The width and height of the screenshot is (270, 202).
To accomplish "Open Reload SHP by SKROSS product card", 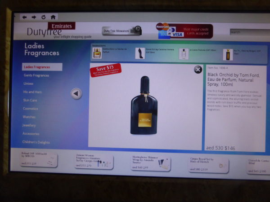I will click(x=39, y=159).
